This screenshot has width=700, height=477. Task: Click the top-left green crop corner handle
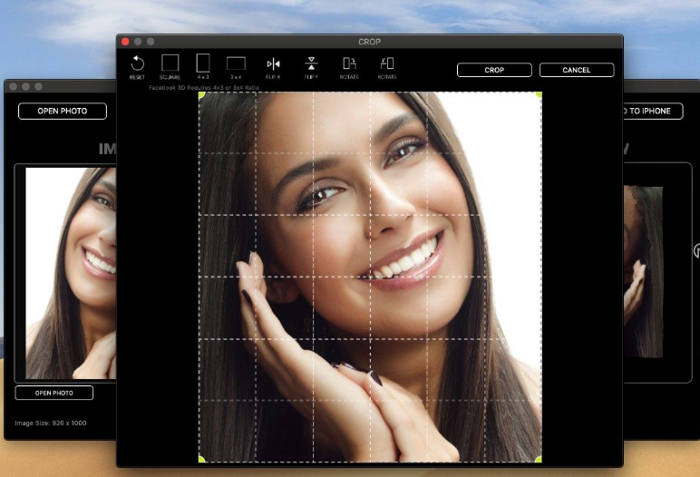(x=202, y=95)
